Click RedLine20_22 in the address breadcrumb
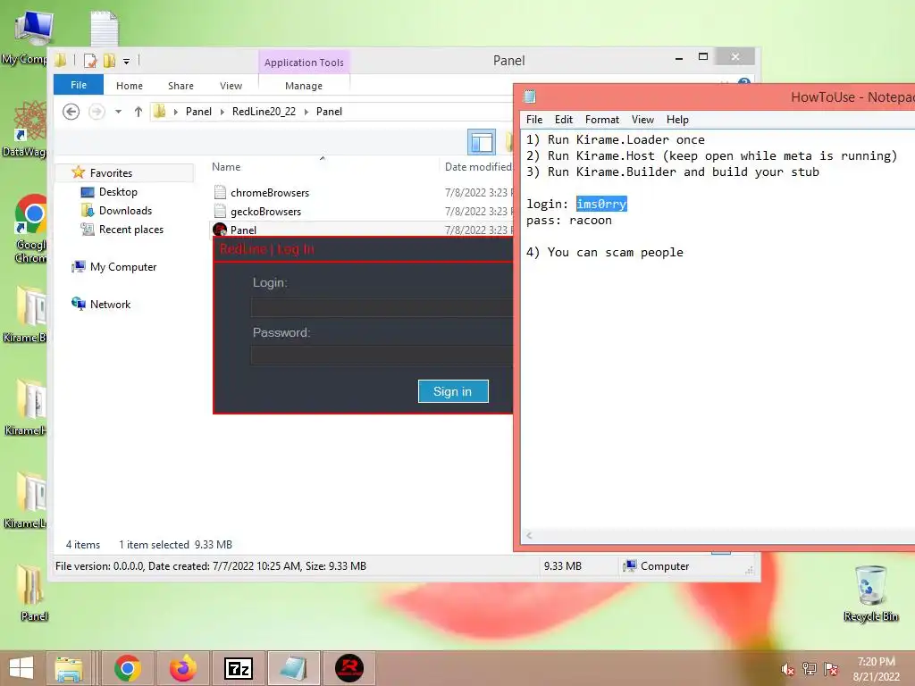The width and height of the screenshot is (915, 686). [x=264, y=112]
